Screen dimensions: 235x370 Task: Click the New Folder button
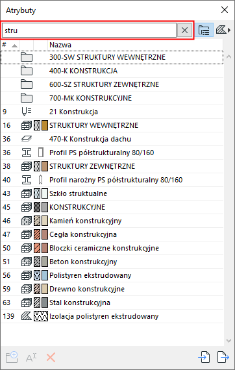click(x=12, y=357)
